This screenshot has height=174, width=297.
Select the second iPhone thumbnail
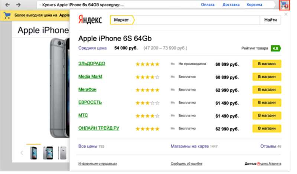click(48, 152)
